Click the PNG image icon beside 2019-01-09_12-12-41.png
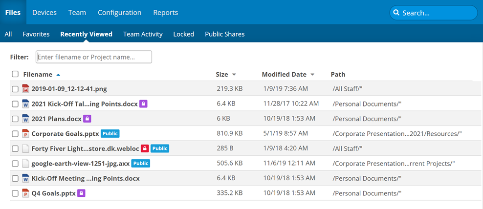The image size is (483, 209). pos(26,89)
